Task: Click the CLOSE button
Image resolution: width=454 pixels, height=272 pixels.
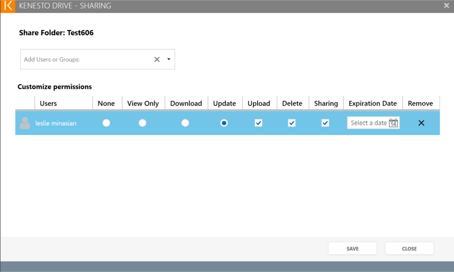Action: (409, 249)
